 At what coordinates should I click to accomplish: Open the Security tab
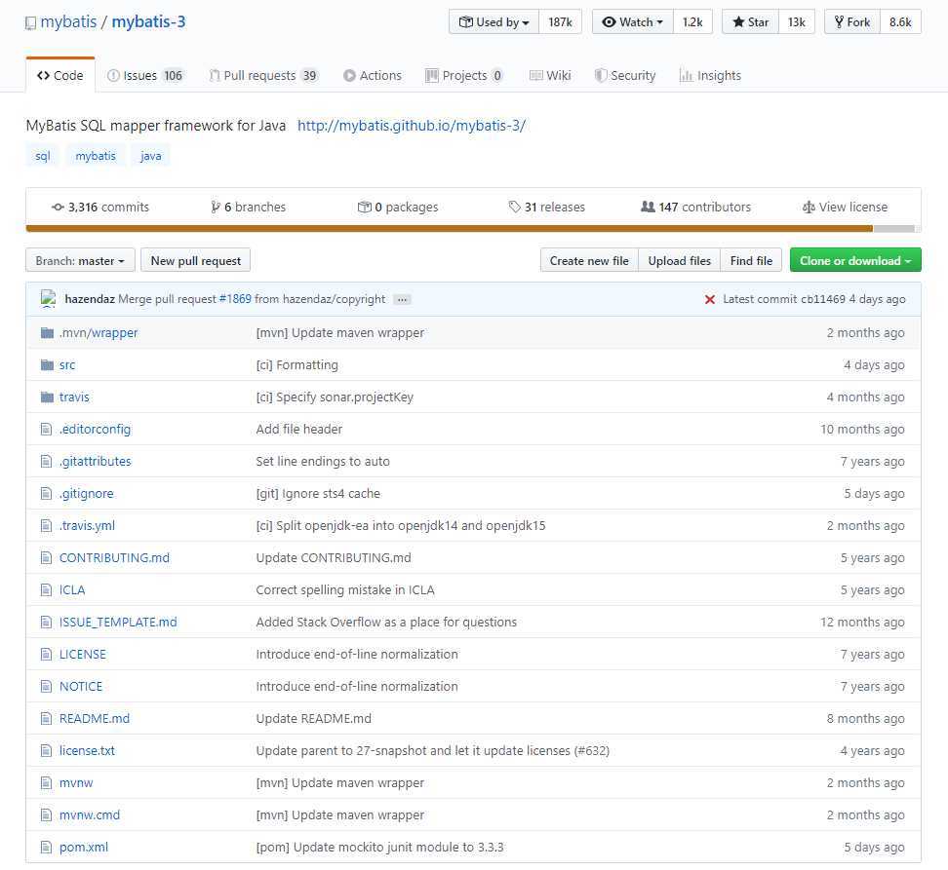click(625, 75)
